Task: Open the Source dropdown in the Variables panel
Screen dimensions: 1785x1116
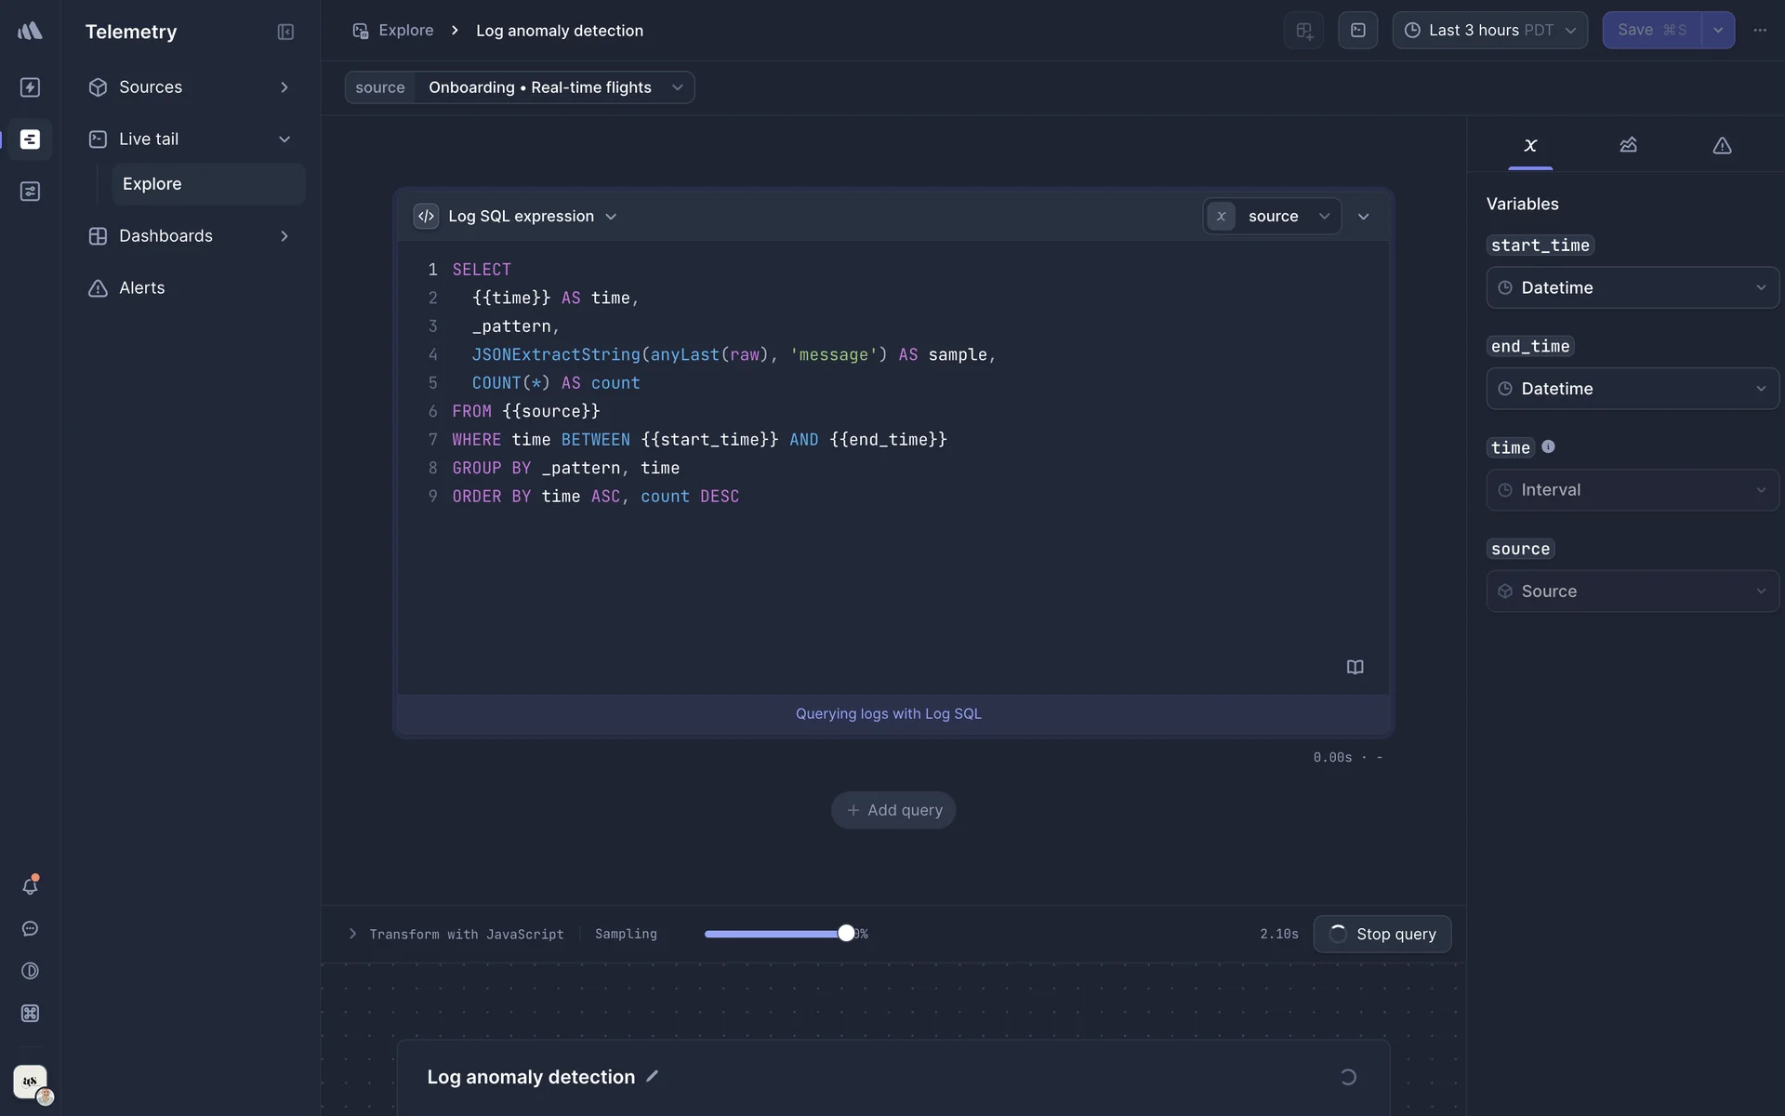Action: 1632,591
